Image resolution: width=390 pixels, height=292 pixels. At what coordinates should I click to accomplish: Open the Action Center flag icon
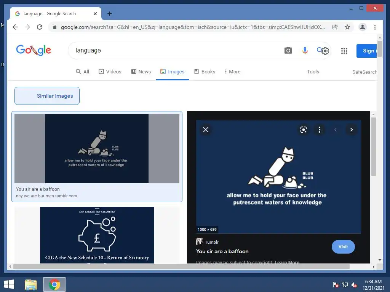point(336,285)
